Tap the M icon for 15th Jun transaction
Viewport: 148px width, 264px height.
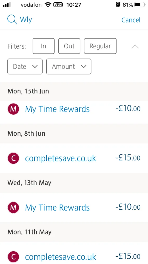click(13, 109)
